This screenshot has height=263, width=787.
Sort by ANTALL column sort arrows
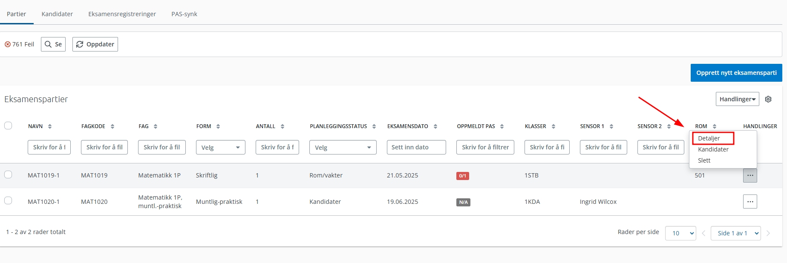[283, 126]
